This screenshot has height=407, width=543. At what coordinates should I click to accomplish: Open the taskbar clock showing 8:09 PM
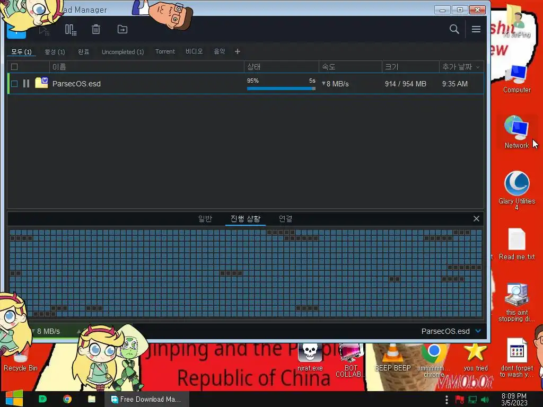pos(514,399)
